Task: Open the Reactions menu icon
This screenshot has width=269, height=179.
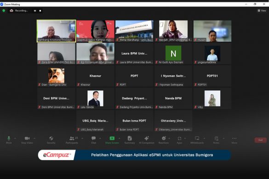Action: (x=164, y=139)
